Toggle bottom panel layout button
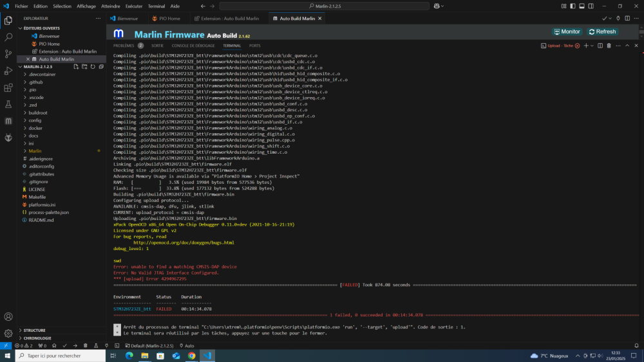 tap(582, 6)
